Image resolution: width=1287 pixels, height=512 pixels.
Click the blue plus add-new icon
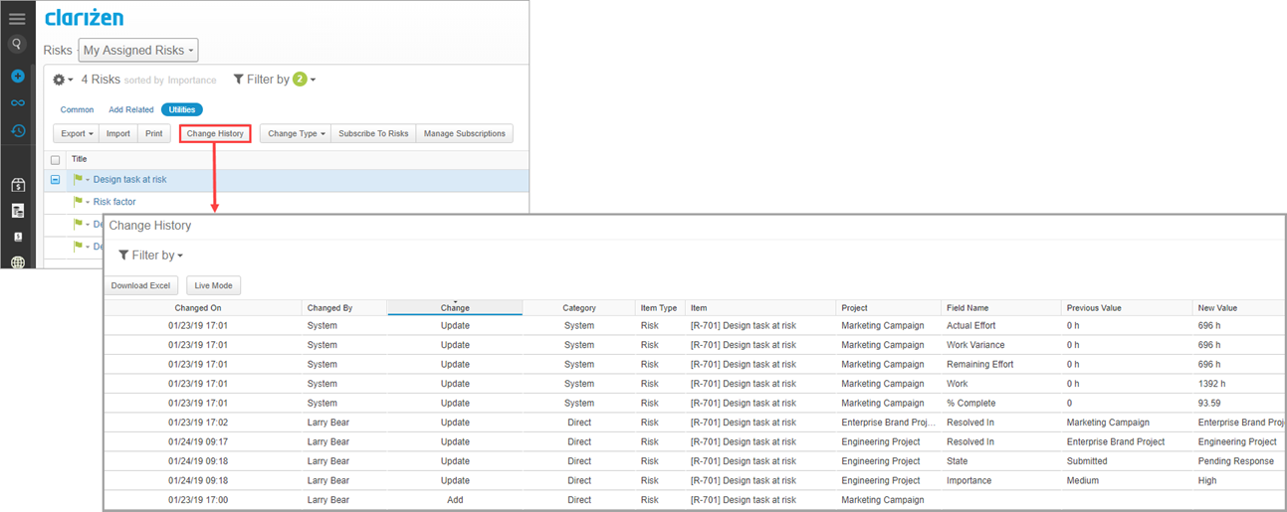[x=17, y=77]
